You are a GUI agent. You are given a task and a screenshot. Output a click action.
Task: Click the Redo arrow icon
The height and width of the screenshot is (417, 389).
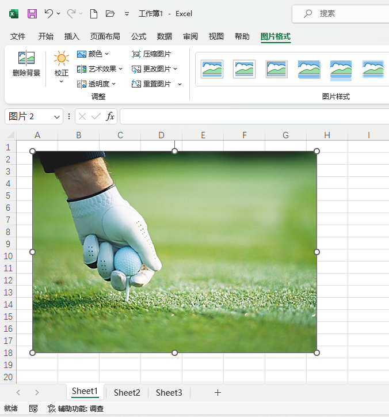click(x=71, y=13)
